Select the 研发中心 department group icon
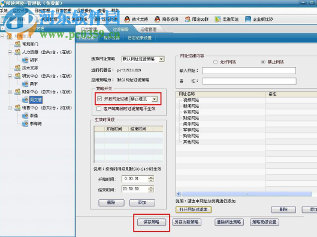Screen dimensions: 317x237 [17, 76]
